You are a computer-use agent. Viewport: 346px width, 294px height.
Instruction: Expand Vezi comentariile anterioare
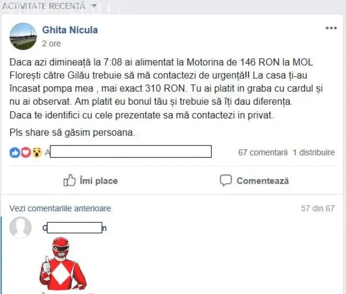60,208
